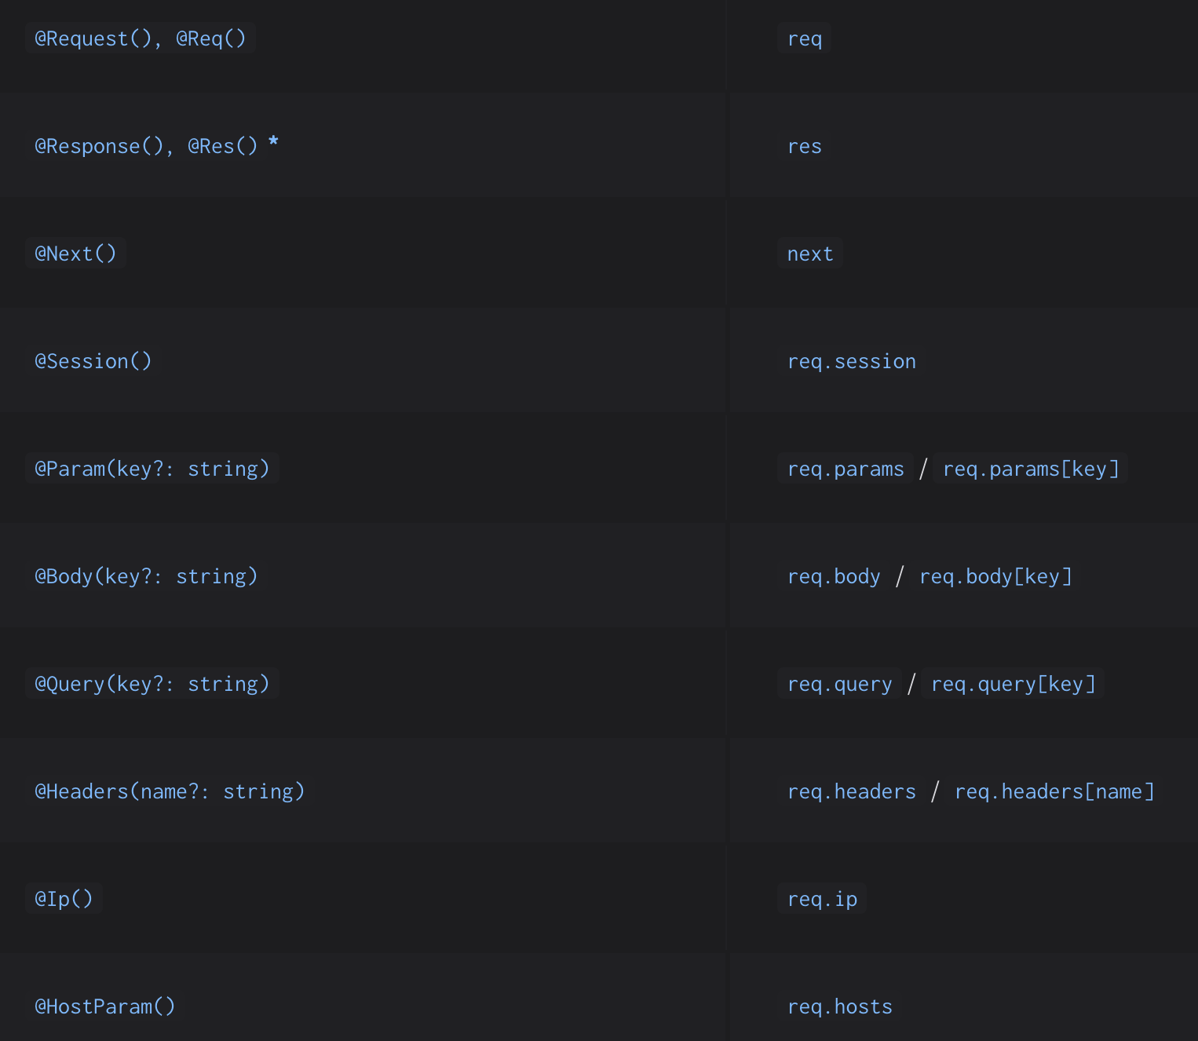
Task: Click the @Request(), @Req() code text
Action: pos(140,38)
